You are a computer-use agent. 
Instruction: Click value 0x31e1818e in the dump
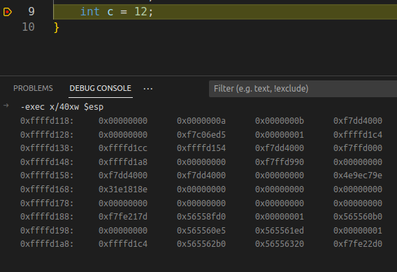(x=123, y=189)
